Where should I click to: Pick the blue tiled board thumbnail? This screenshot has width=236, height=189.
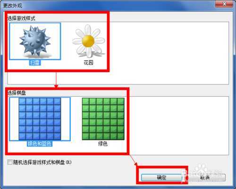coord(40,119)
